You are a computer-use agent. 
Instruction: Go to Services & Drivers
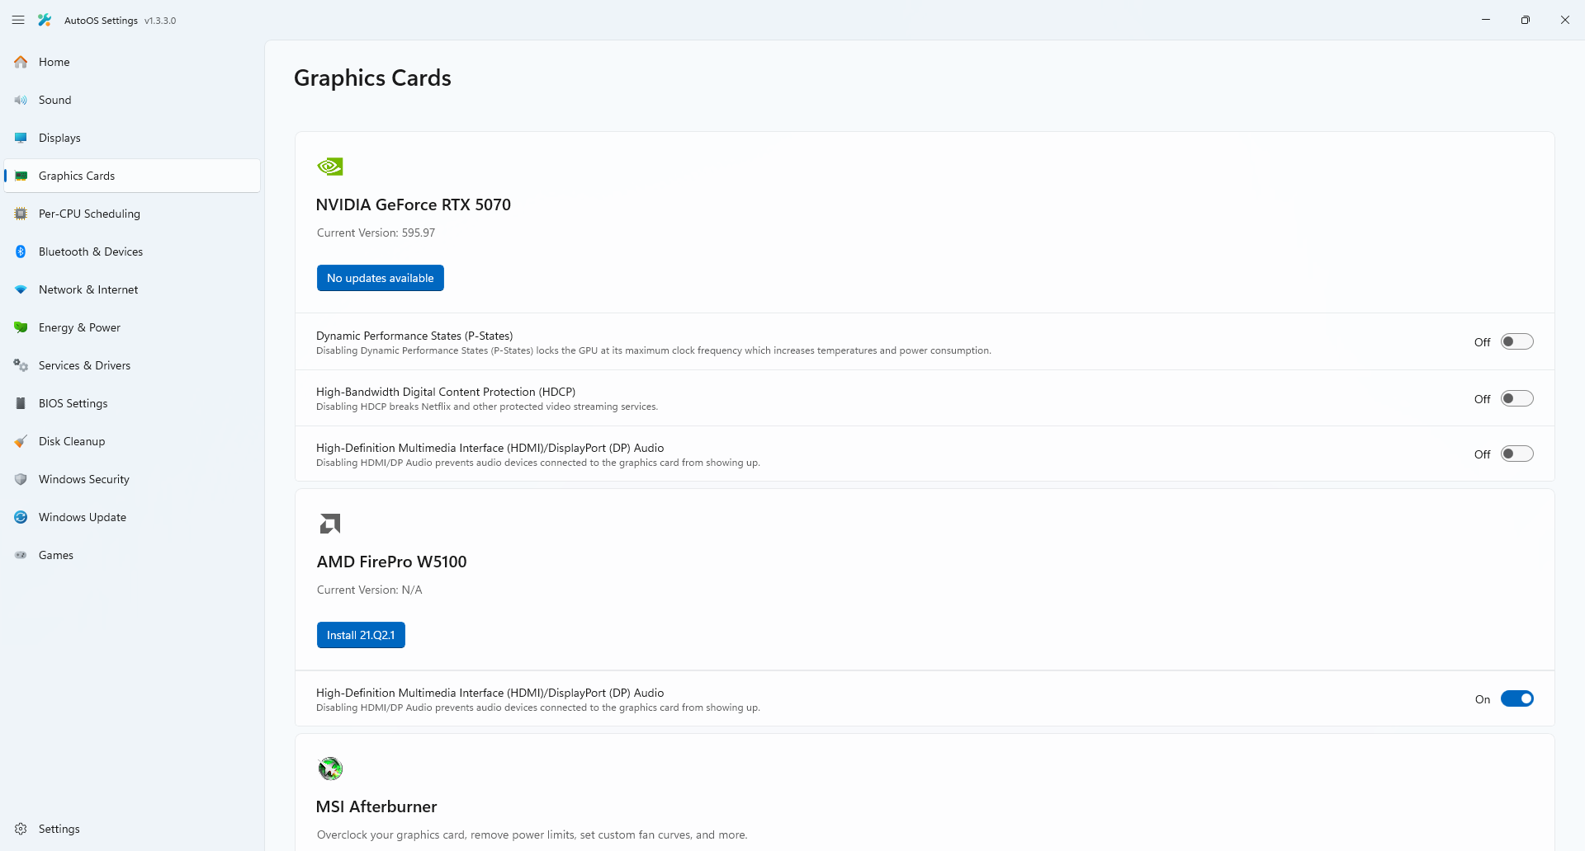(132, 365)
